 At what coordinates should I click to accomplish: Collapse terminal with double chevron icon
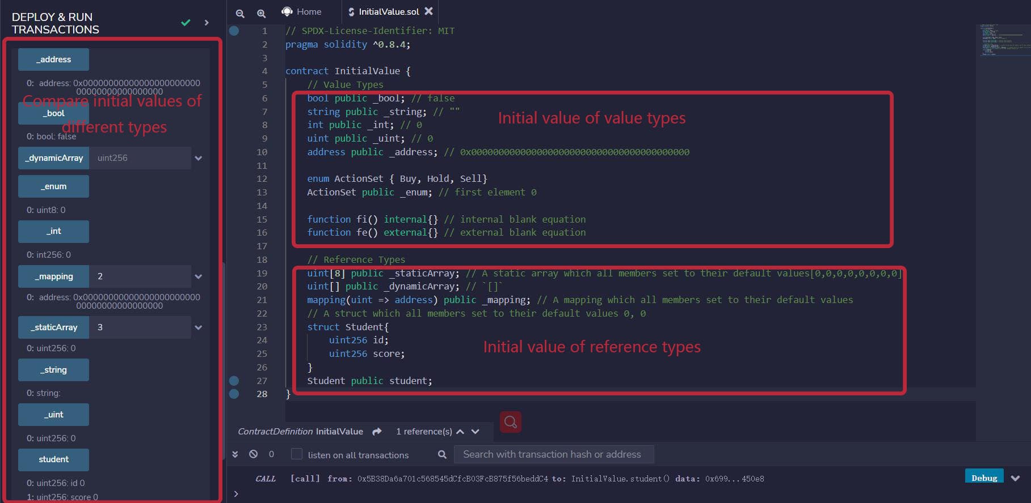pos(235,454)
